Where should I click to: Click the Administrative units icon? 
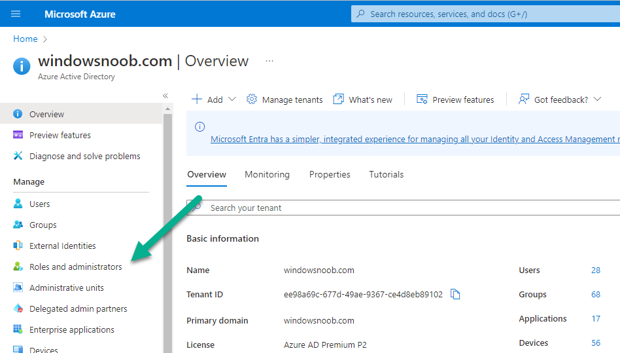coord(18,288)
